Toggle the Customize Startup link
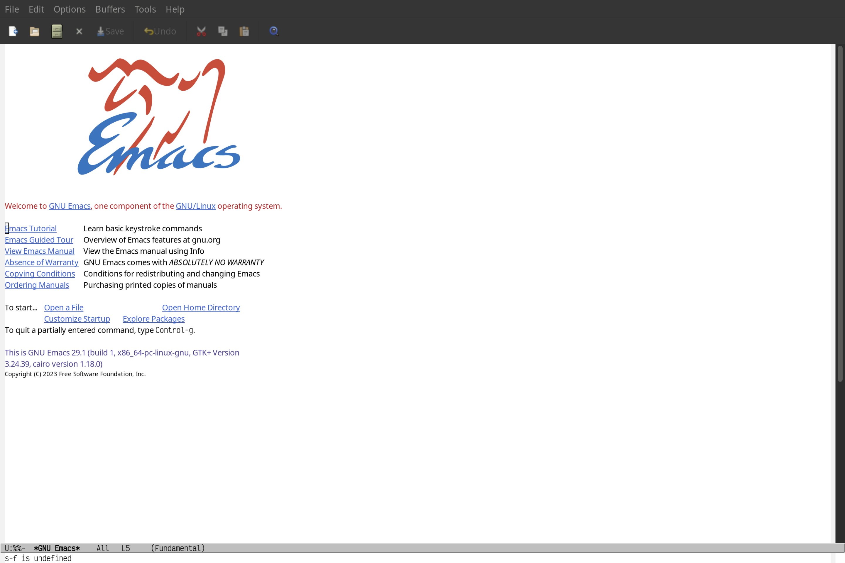This screenshot has height=563, width=845. point(77,318)
